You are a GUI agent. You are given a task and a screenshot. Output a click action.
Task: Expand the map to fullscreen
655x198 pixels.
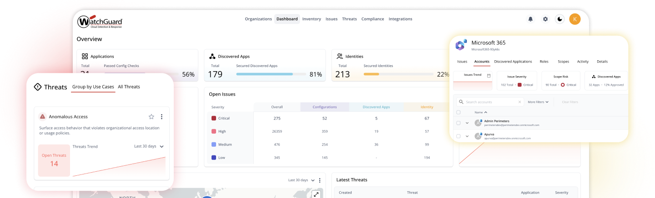click(316, 194)
